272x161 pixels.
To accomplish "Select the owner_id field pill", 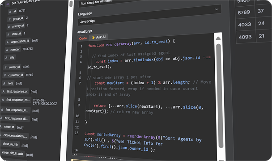I will [13, 67].
